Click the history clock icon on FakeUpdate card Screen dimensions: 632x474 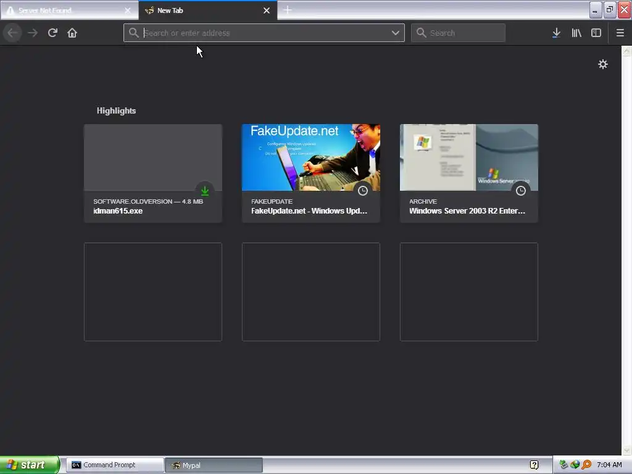tap(363, 190)
